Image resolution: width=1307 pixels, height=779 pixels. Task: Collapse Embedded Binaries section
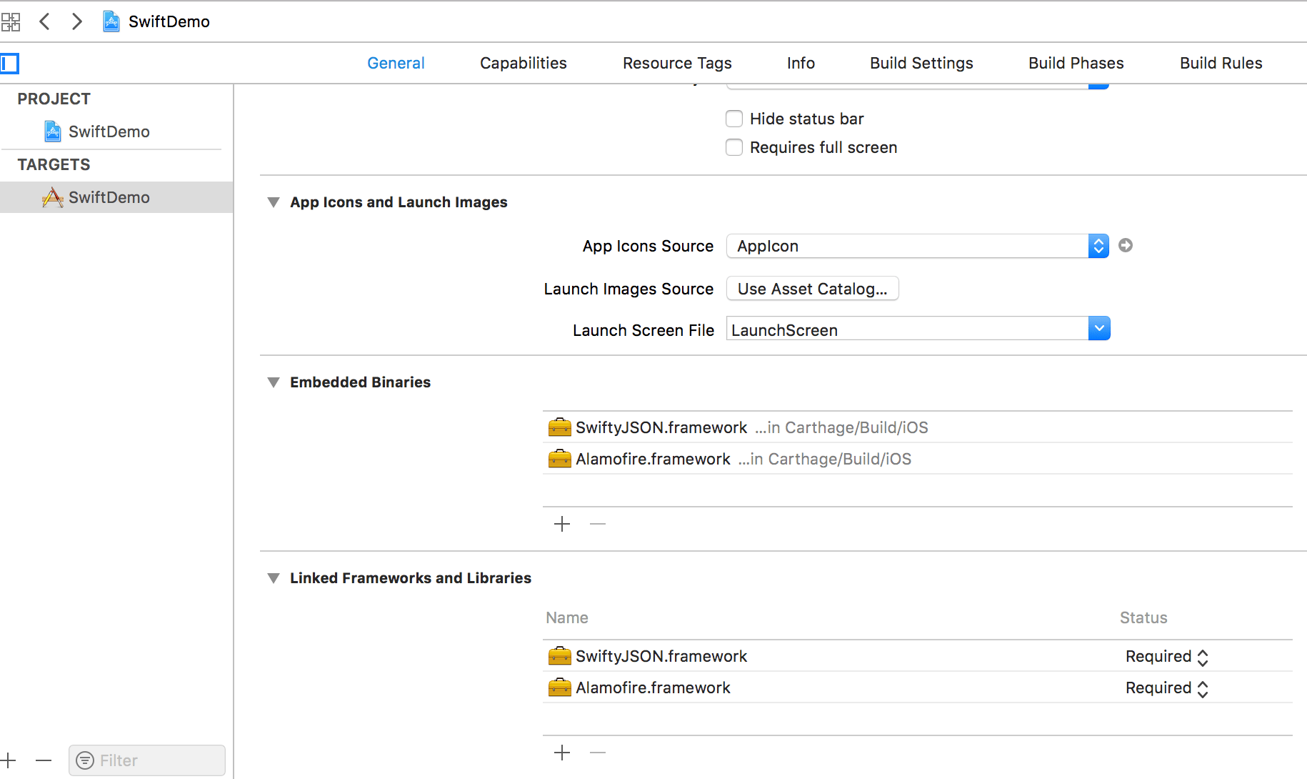(273, 382)
